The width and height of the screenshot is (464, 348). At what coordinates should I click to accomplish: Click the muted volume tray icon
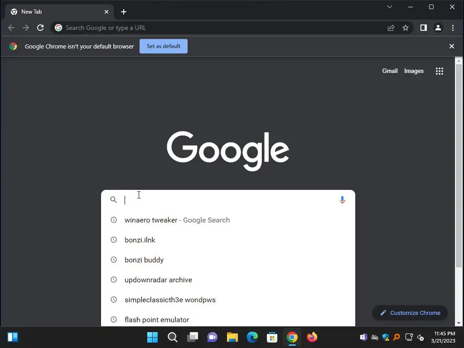pyautogui.click(x=420, y=337)
